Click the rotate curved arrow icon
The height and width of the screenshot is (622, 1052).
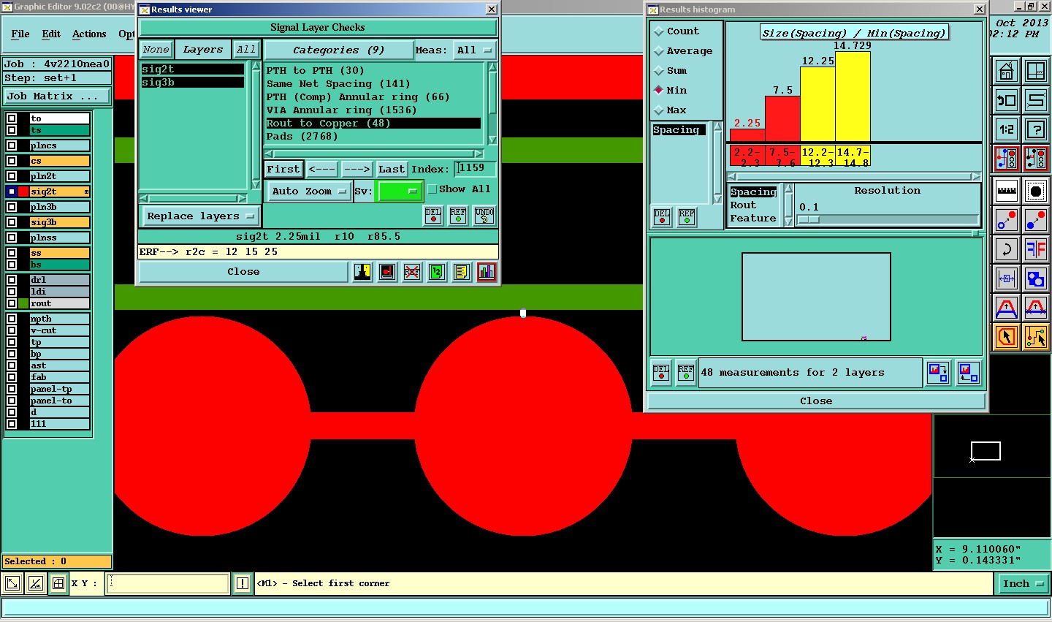[x=1007, y=249]
